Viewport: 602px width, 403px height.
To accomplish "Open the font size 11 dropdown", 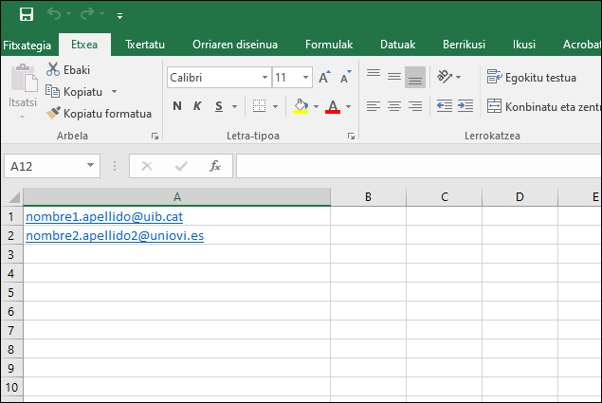I will coord(305,78).
